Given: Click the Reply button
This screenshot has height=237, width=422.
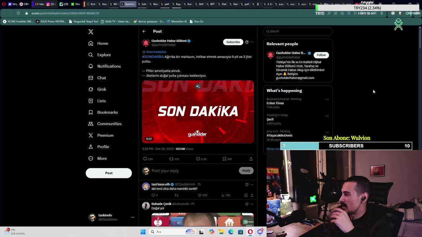Looking at the screenshot, I should pyautogui.click(x=246, y=171).
